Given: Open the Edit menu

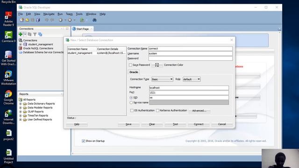Looking at the screenshot, I should 28,14.
